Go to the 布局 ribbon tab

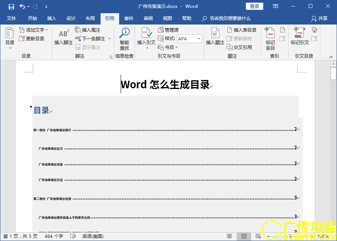[x=90, y=18]
